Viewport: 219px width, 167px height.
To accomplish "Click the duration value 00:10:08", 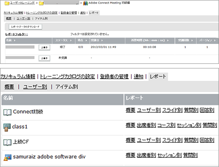I will 150,47.
